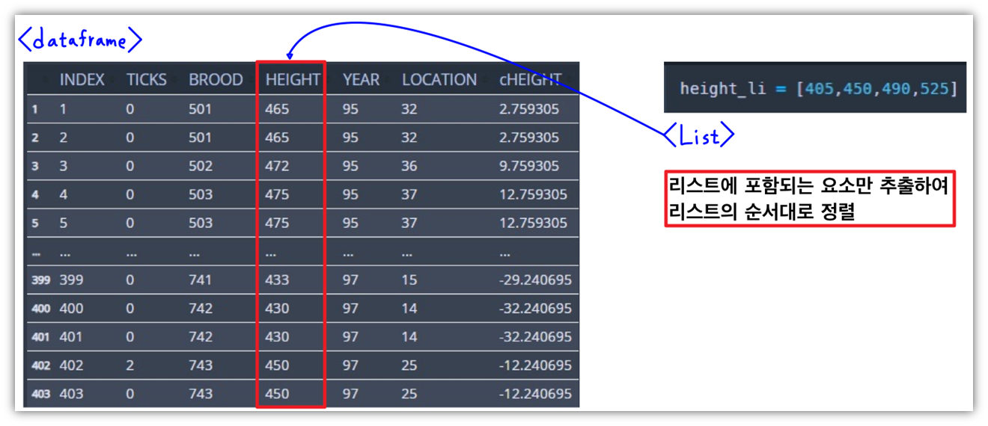This screenshot has width=988, height=426.
Task: Select cHEIGHT -12.240695 in row 402
Action: (x=535, y=365)
